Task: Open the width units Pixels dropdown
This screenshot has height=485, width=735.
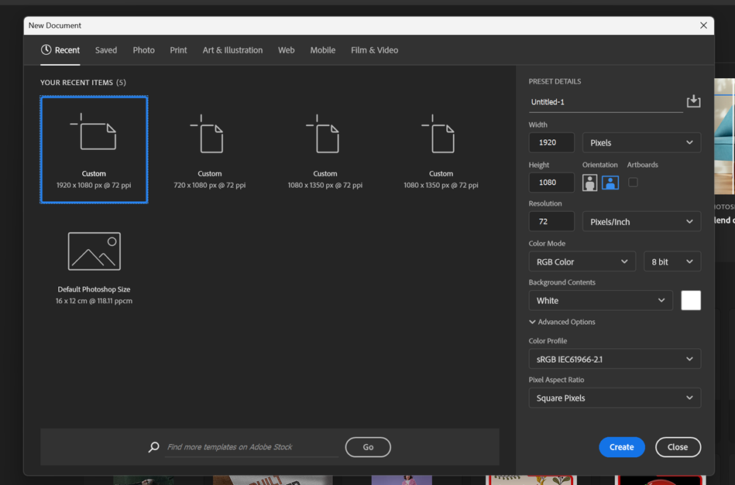Action: click(641, 142)
